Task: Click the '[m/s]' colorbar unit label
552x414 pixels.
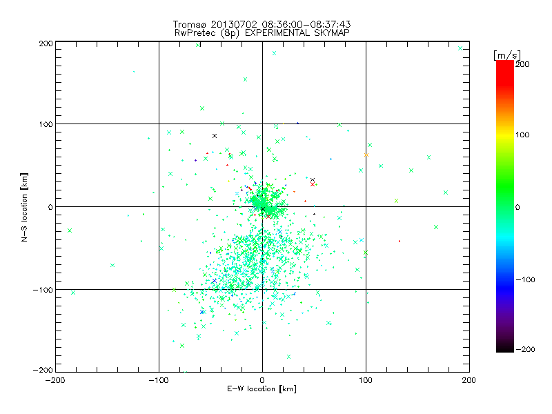Action: (507, 55)
